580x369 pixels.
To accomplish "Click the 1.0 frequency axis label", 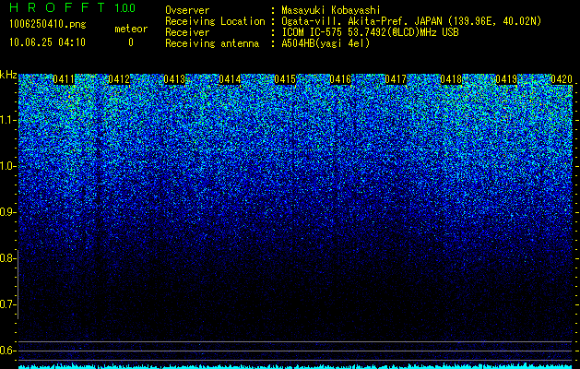I will tap(7, 166).
